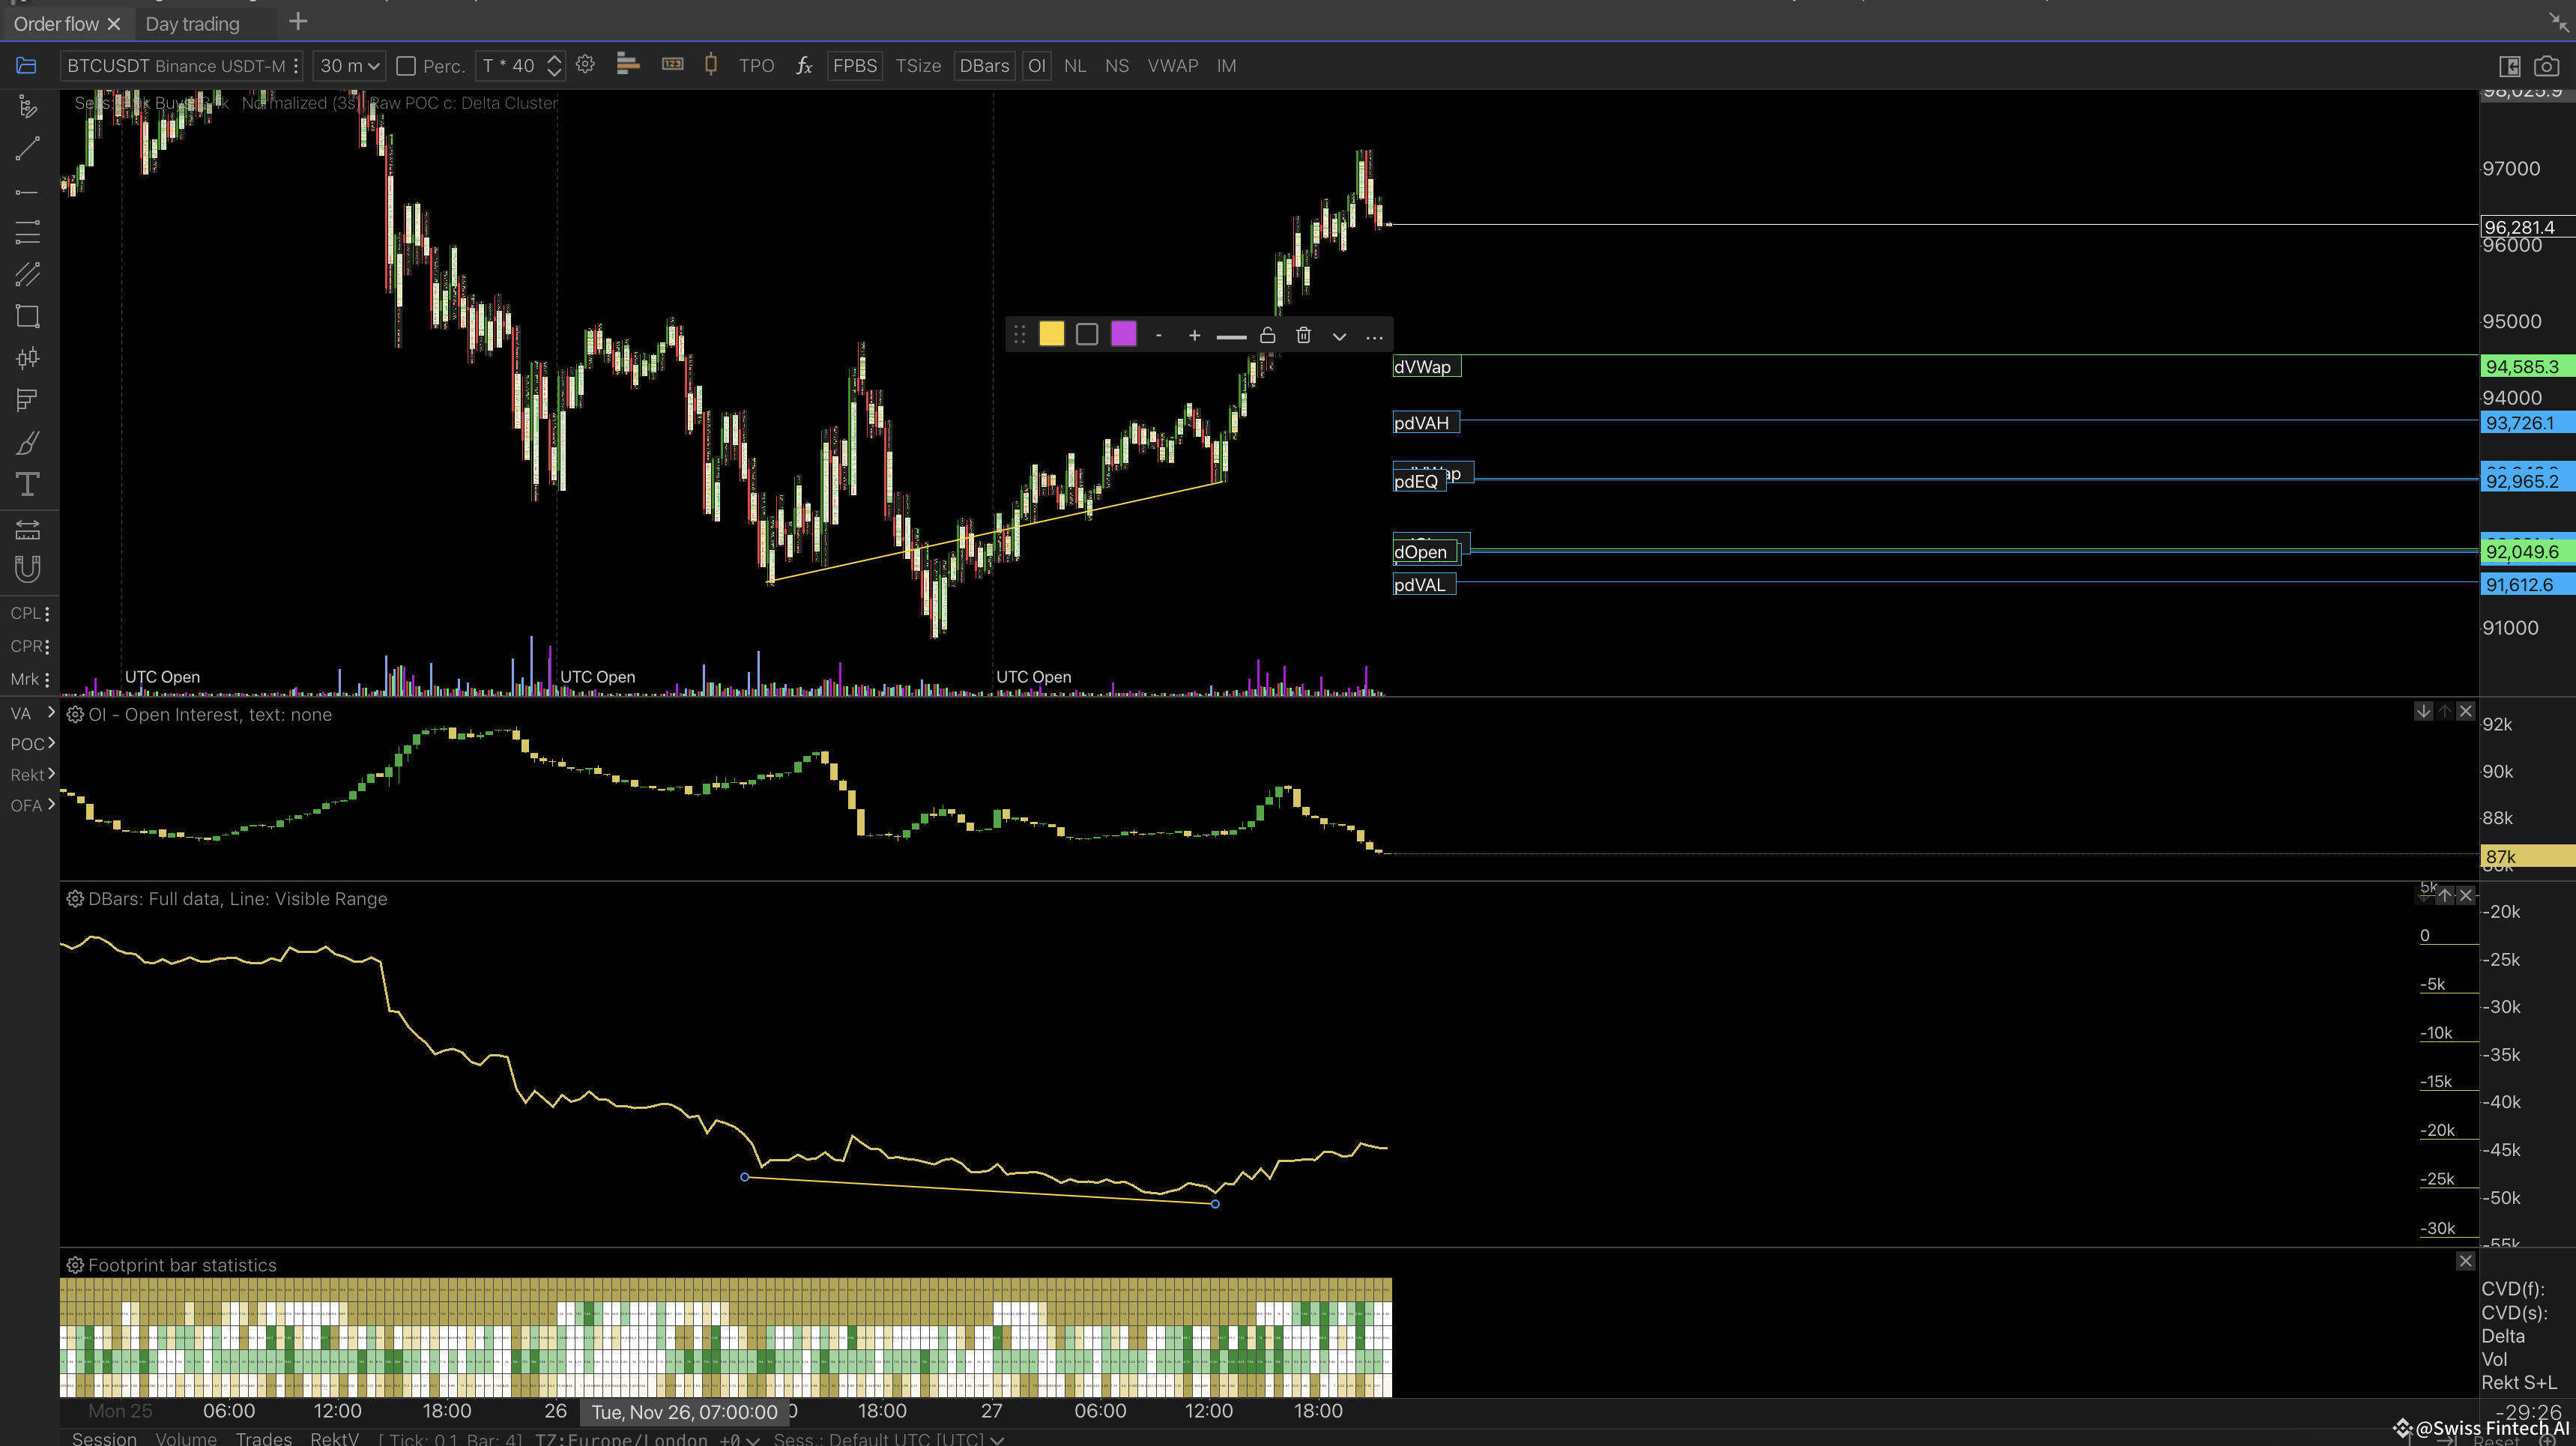Screen dimensions: 2576x1446
Task: Select the ruler measurement tool
Action: pyautogui.click(x=27, y=529)
